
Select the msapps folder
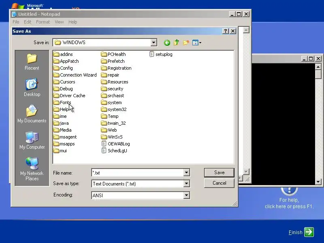point(64,144)
